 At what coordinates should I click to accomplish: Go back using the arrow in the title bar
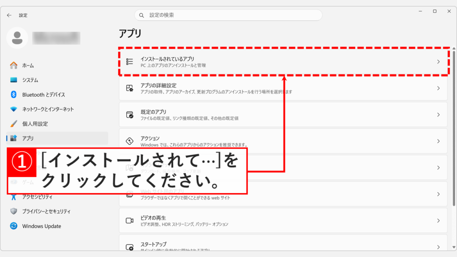9,15
